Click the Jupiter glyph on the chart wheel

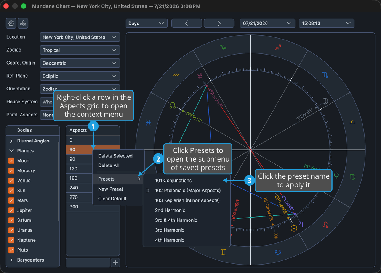301,224
